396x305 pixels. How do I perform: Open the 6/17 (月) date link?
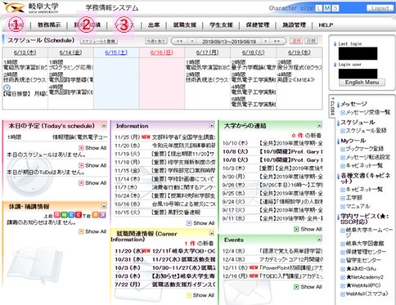207,52
